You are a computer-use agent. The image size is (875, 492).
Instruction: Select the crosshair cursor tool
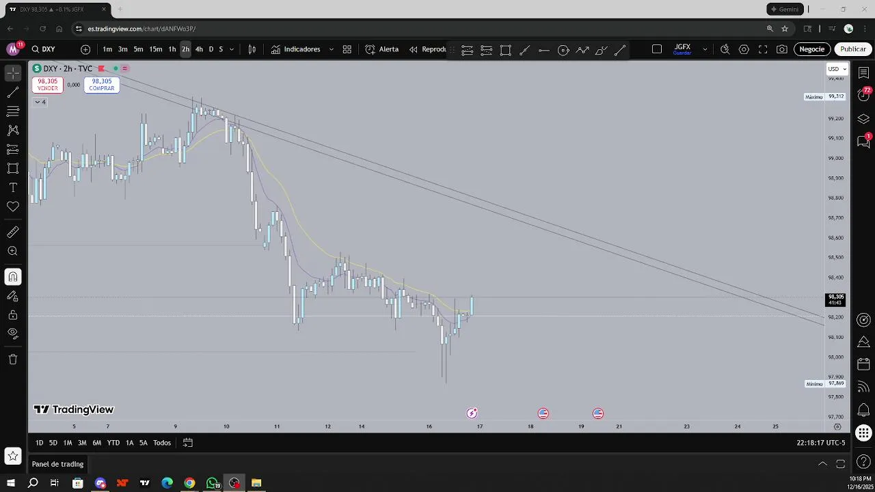(13, 72)
